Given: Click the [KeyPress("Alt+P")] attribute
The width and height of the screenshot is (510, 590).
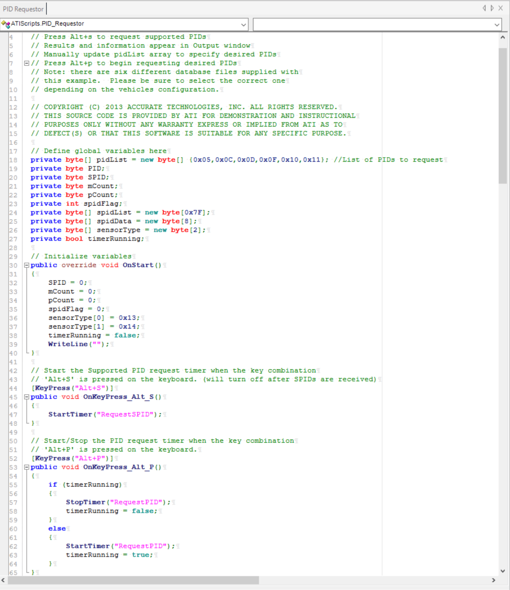Looking at the screenshot, I should click(x=73, y=458).
